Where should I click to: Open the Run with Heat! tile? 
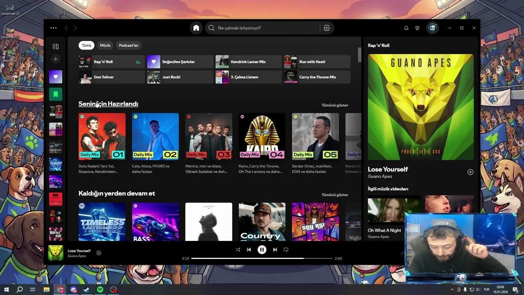pos(317,62)
